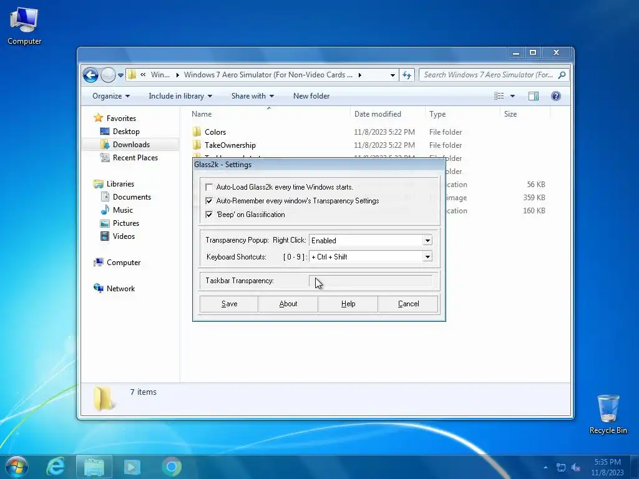This screenshot has width=639, height=479.
Task: Open the Organize menu
Action: (x=111, y=96)
